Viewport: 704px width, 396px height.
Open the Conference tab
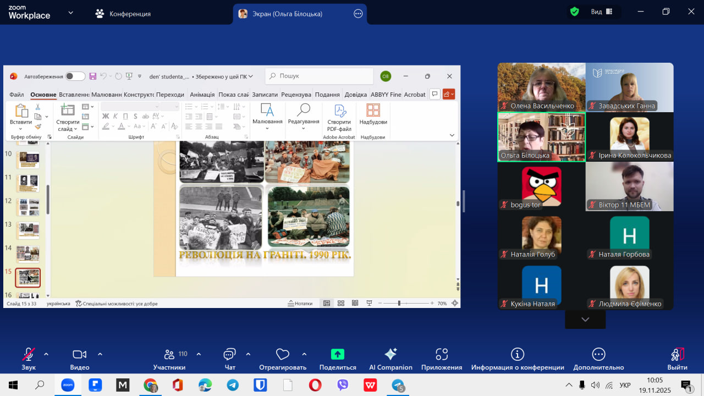click(123, 14)
